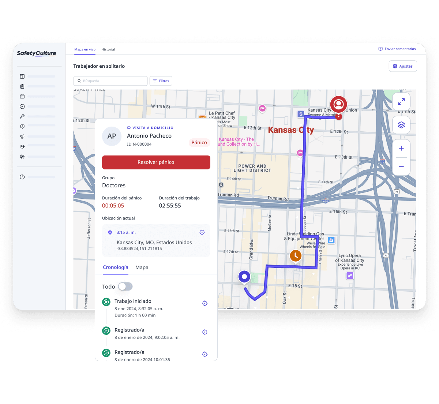Open Ajustes settings
This screenshot has width=439, height=404.
tap(402, 66)
